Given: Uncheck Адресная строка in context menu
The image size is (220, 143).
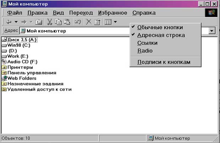Looking at the screenshot, I should click(166, 35).
